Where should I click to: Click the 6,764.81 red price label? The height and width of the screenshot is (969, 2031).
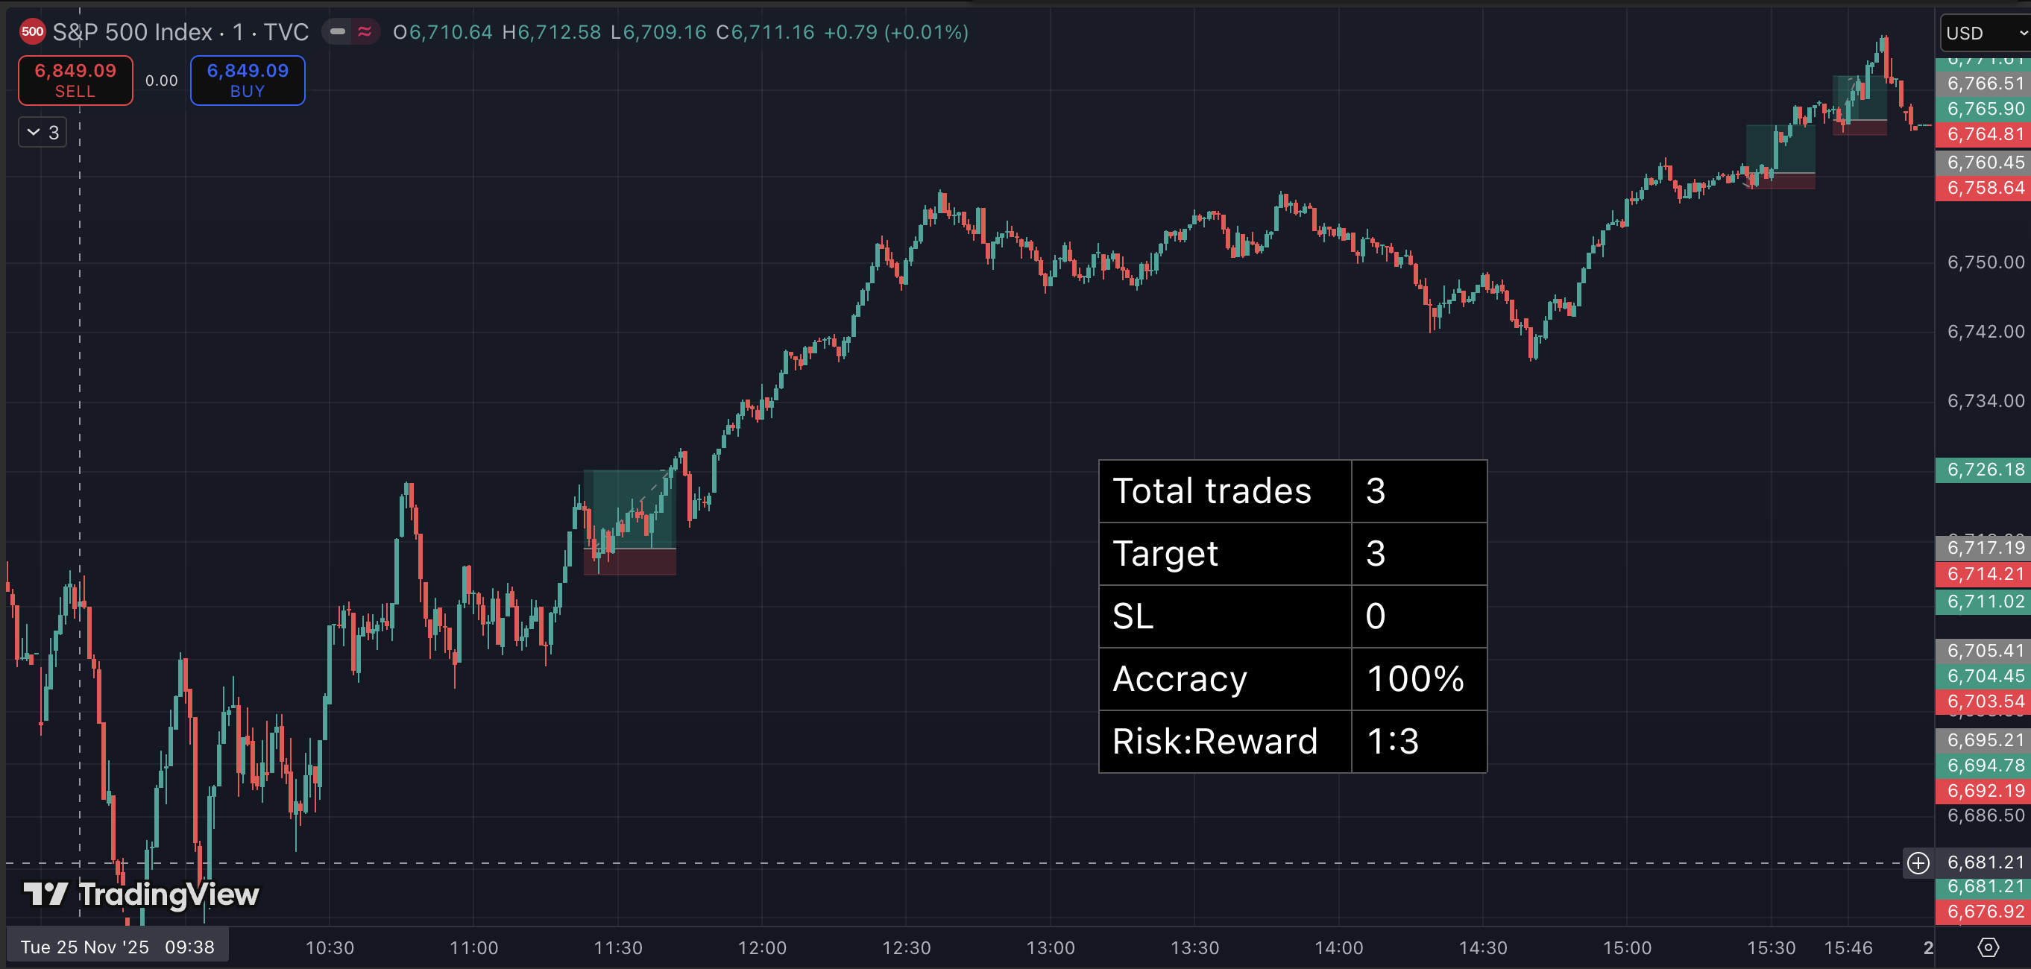[x=1984, y=134]
